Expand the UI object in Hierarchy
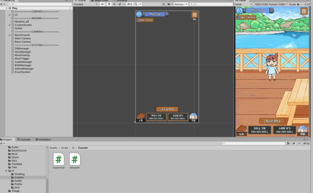 pyautogui.click(x=9, y=15)
